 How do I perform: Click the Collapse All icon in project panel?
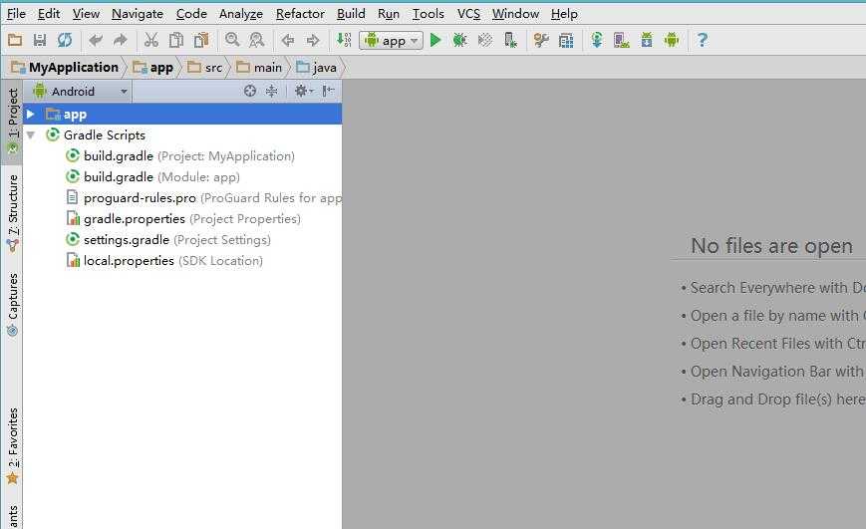point(271,91)
